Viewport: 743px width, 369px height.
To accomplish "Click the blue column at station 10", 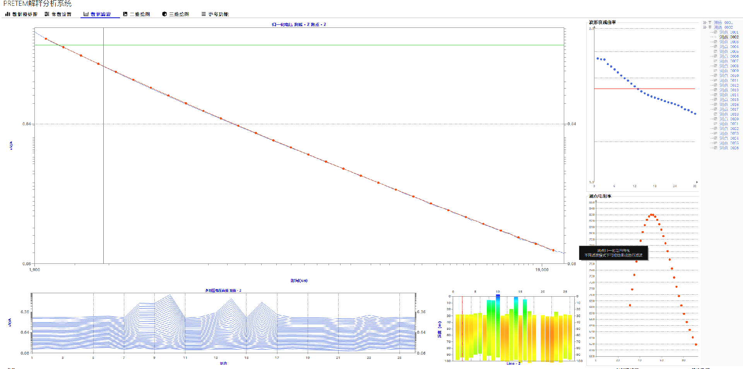I will pos(498,297).
